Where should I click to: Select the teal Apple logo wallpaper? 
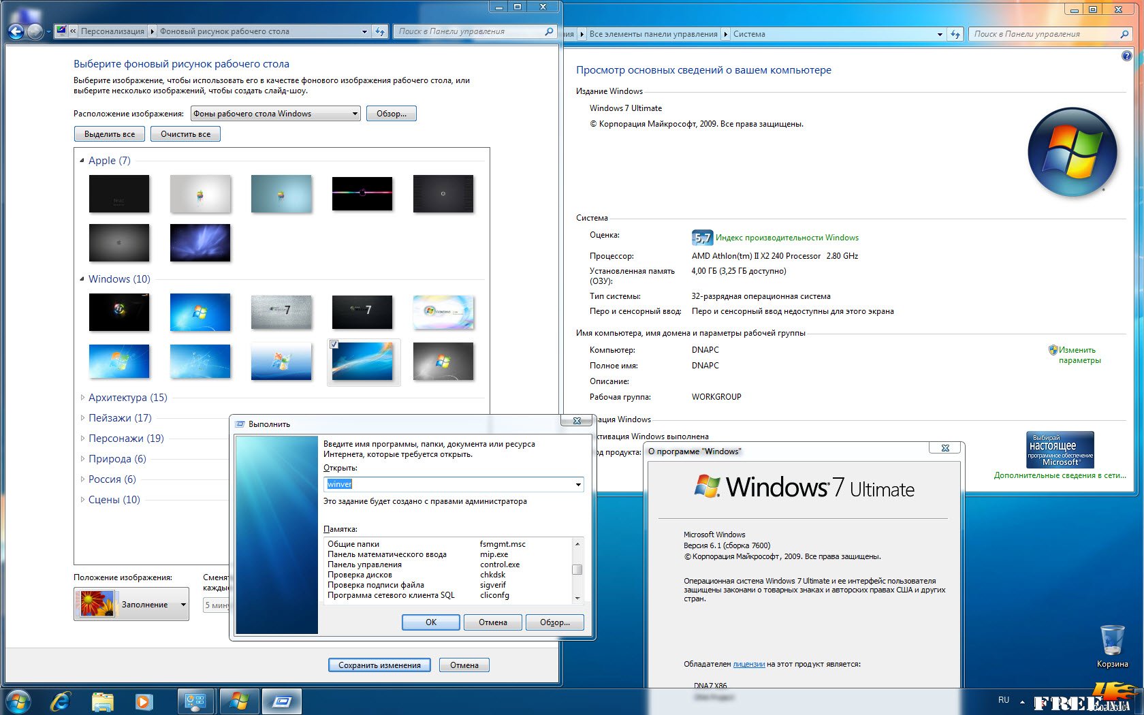click(x=281, y=194)
